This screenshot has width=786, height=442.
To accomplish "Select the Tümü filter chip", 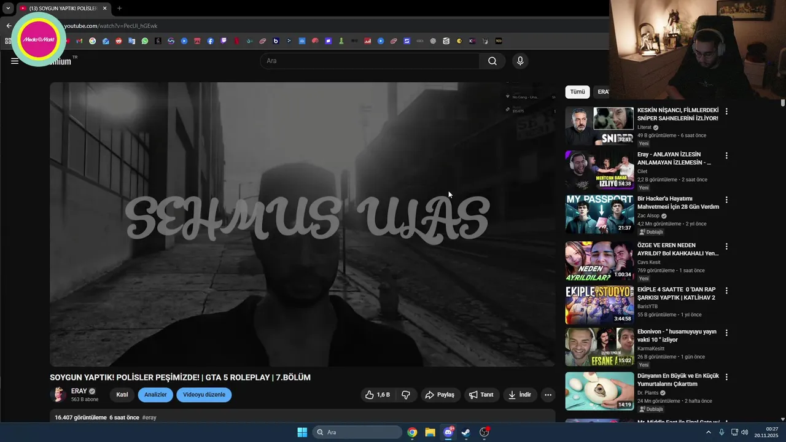I will (577, 91).
